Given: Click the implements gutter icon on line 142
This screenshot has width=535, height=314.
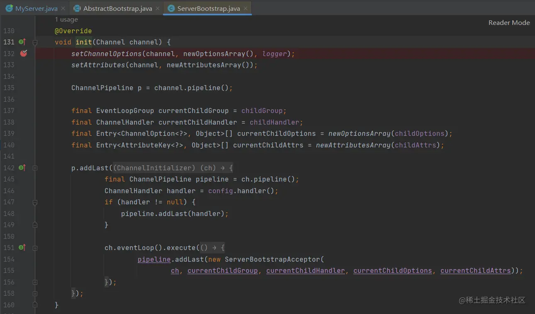Looking at the screenshot, I should click(22, 168).
